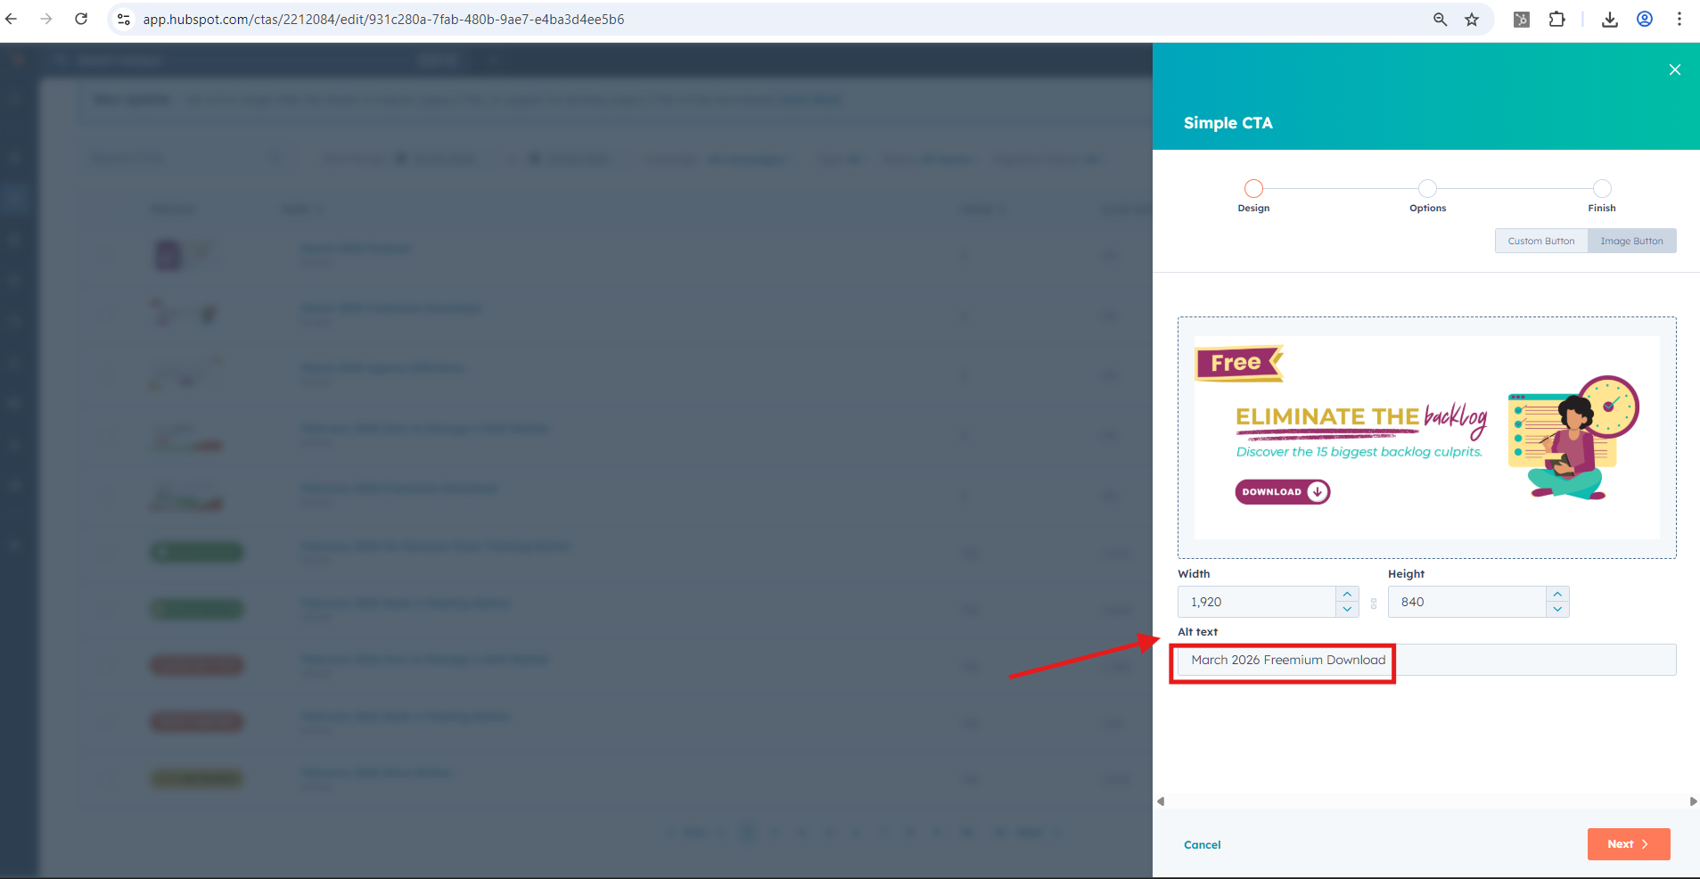
Task: Click the CTA image preview thumbnail
Action: point(1426,438)
